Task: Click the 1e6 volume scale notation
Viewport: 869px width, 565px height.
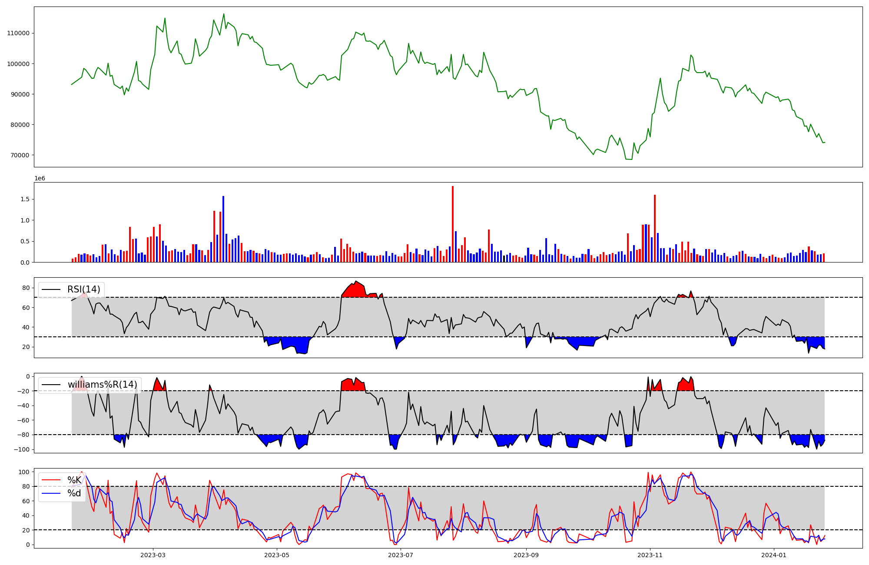Action: coord(40,179)
